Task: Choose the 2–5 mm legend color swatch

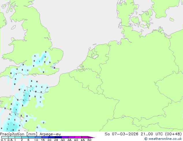Action: pyautogui.click(x=25, y=137)
